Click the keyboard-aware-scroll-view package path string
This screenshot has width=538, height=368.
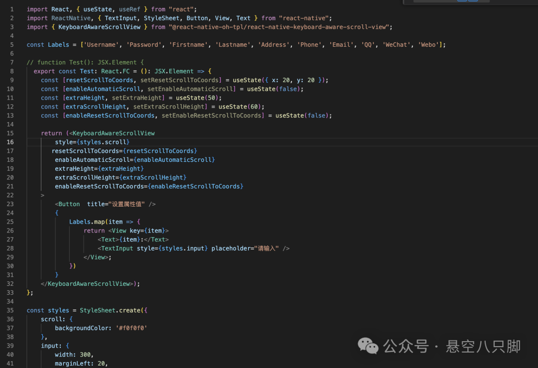click(278, 27)
